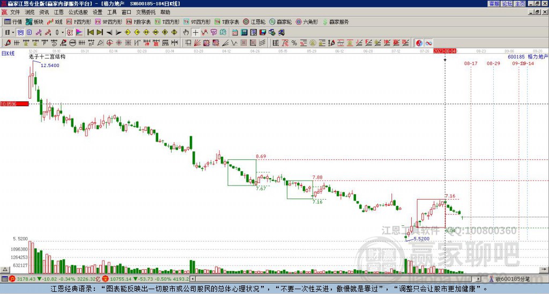Switch to K线 chart view
Viewport: 549px width, 294px height.
click(x=55, y=21)
